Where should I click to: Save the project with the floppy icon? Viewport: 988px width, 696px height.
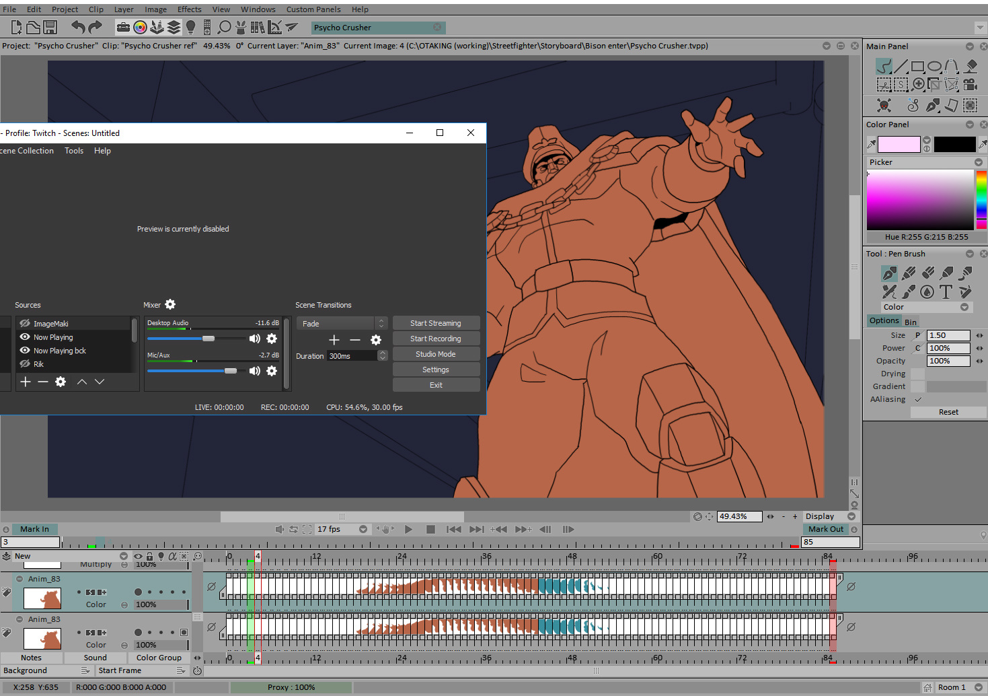(50, 27)
